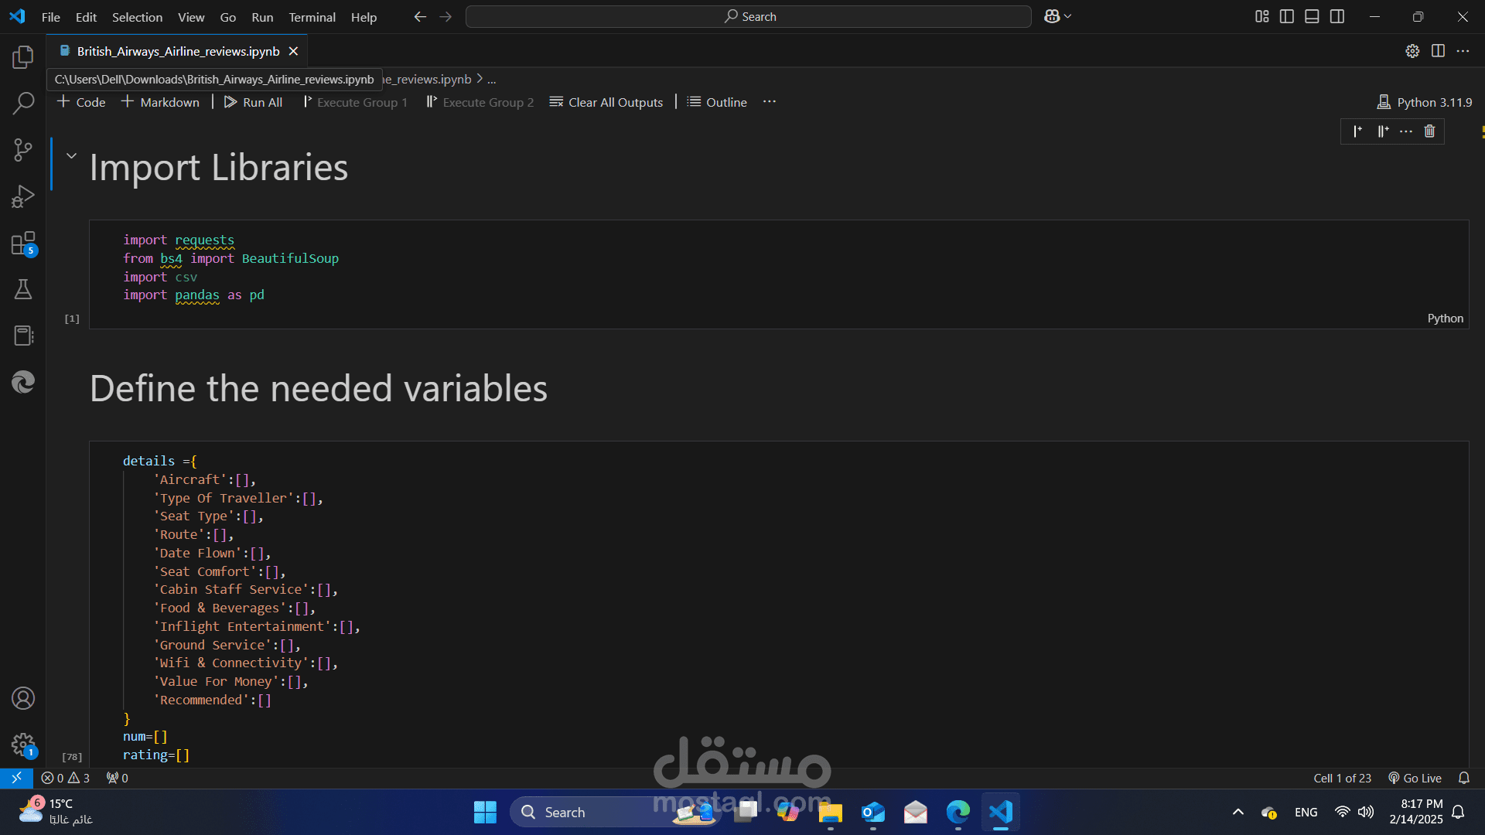Open cell More Actions ellipsis

(1406, 131)
